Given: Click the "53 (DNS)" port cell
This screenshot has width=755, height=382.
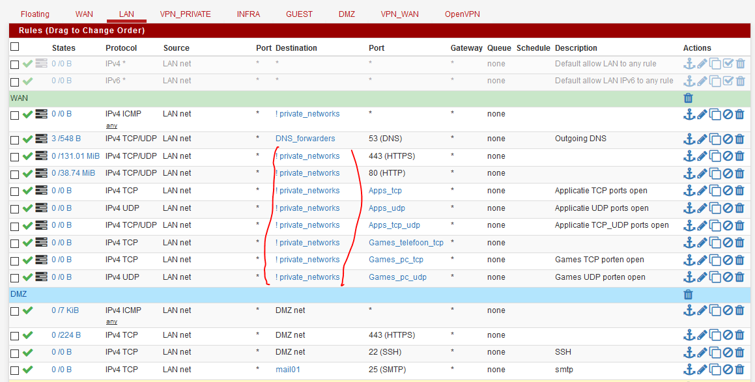Looking at the screenshot, I should pyautogui.click(x=385, y=139).
